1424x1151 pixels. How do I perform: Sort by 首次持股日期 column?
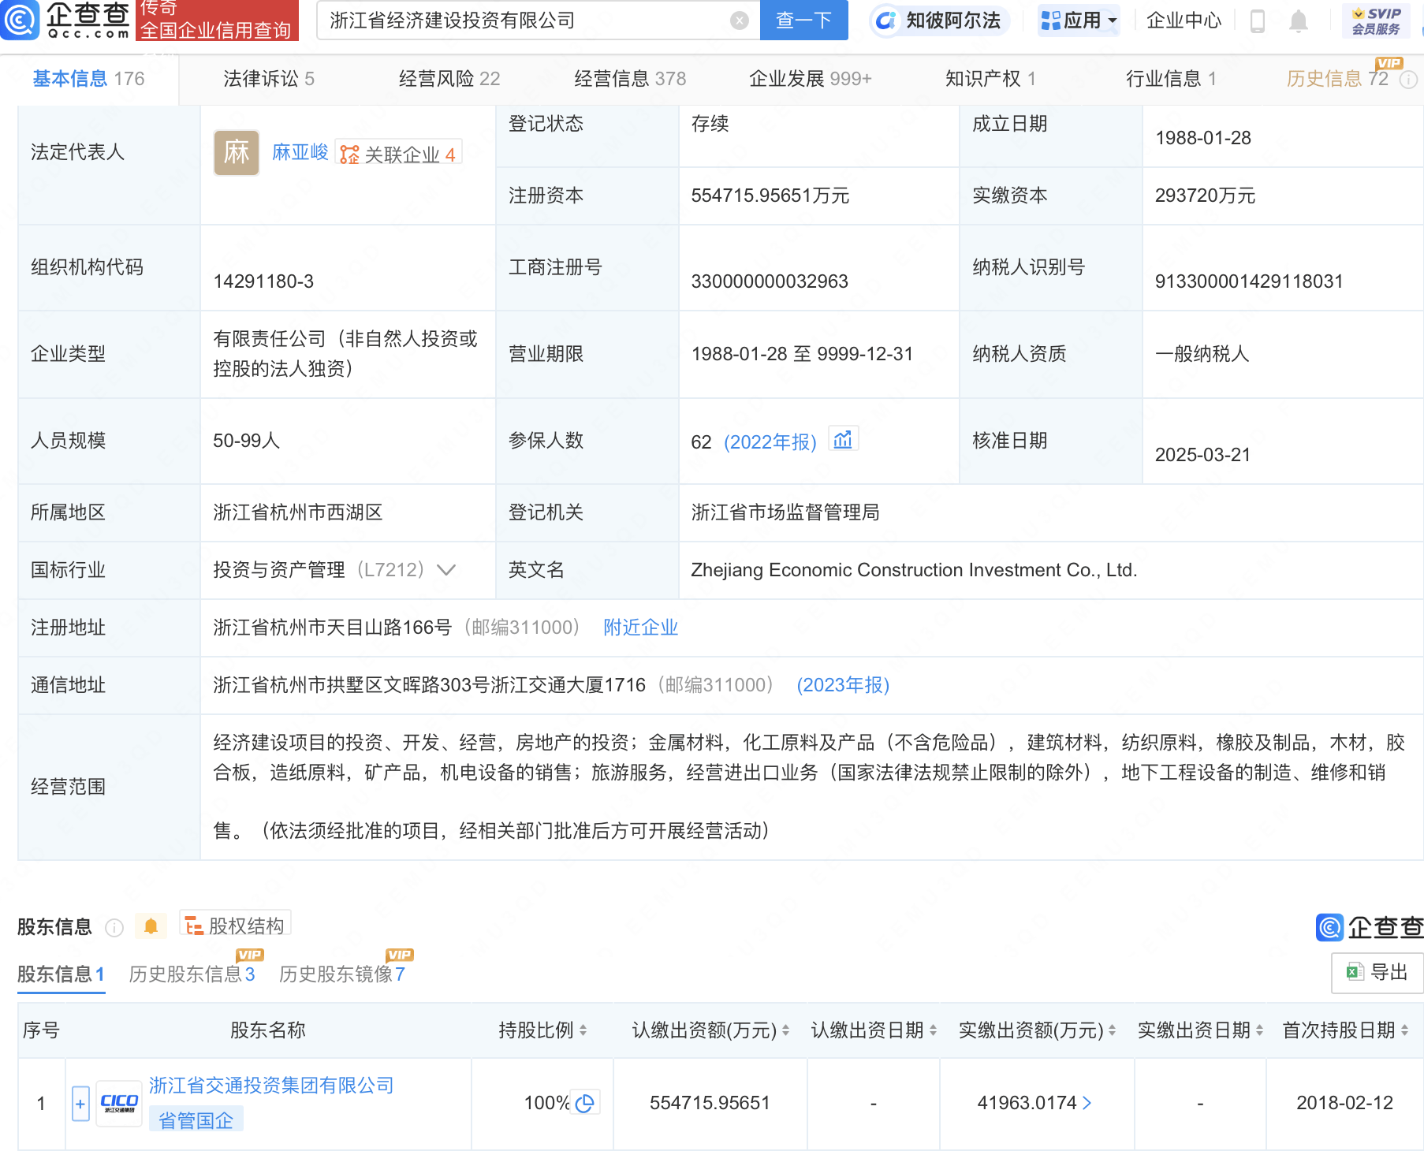point(1404,1030)
